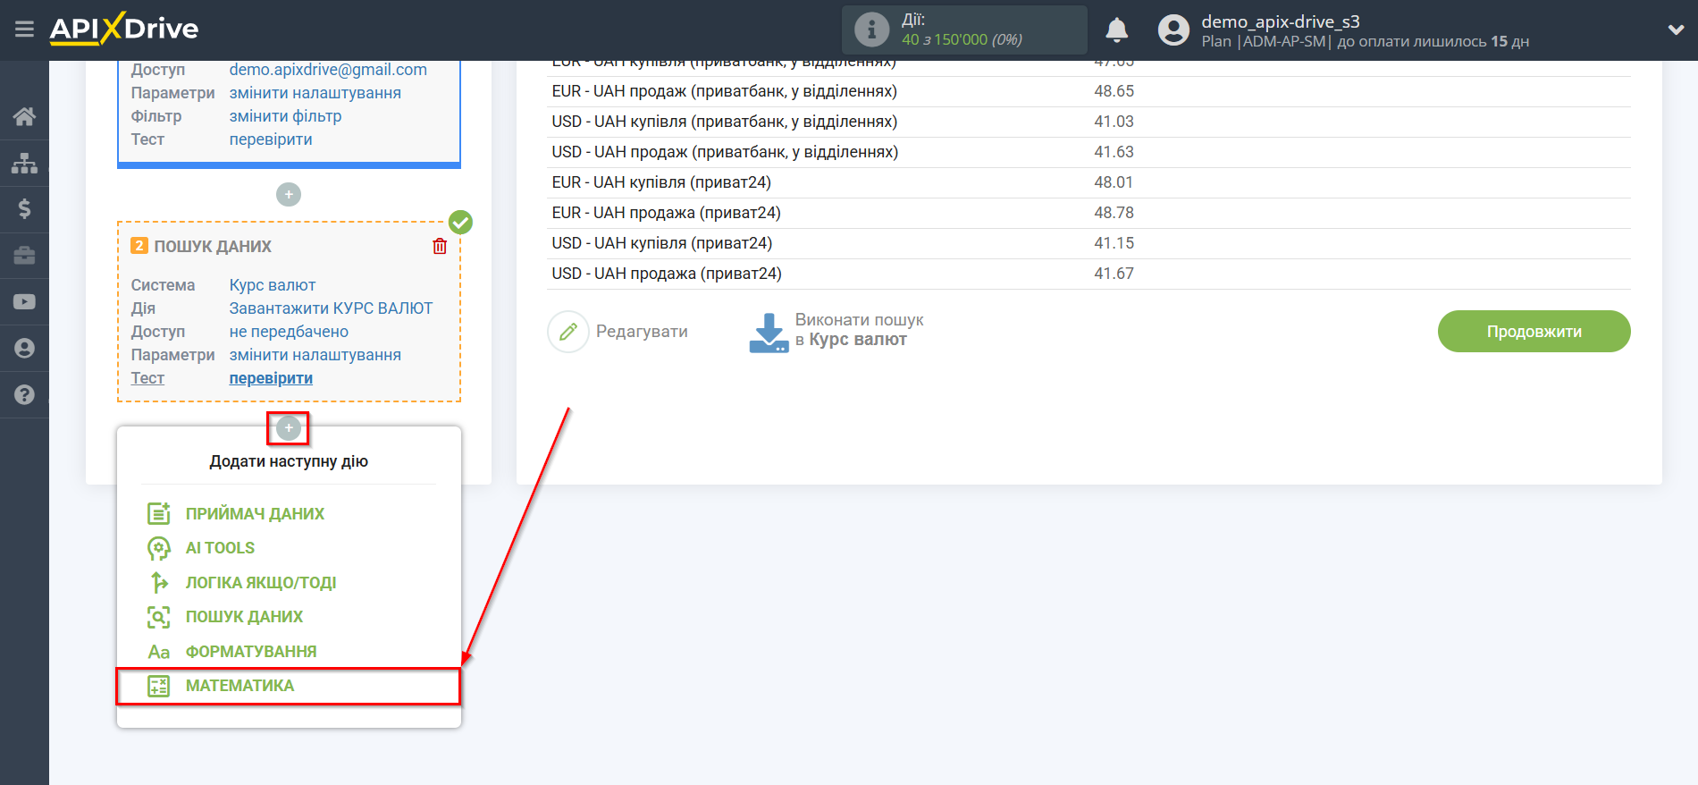
Task: Click the download search icon
Action: (769, 332)
